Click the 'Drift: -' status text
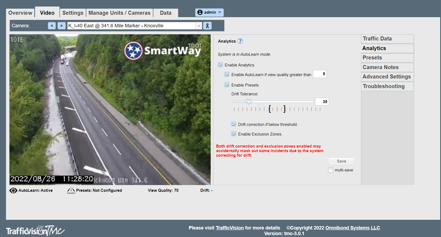Screen dimensions: 441x237 [x=206, y=190]
